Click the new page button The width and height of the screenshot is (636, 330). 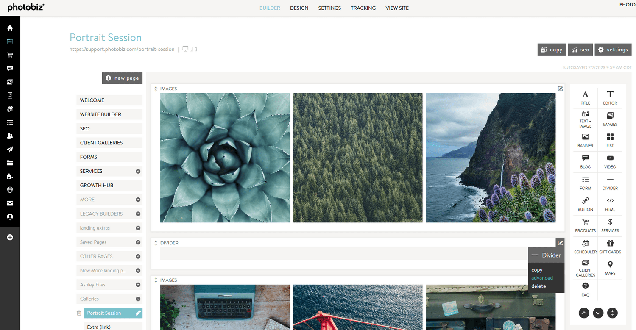point(122,78)
